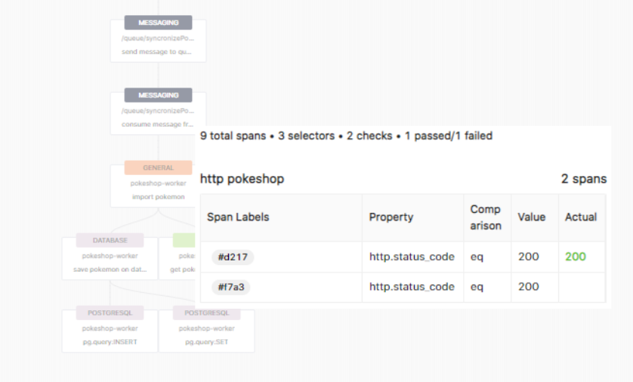The image size is (633, 382).
Task: Click the green Actual value 200
Action: (576, 257)
